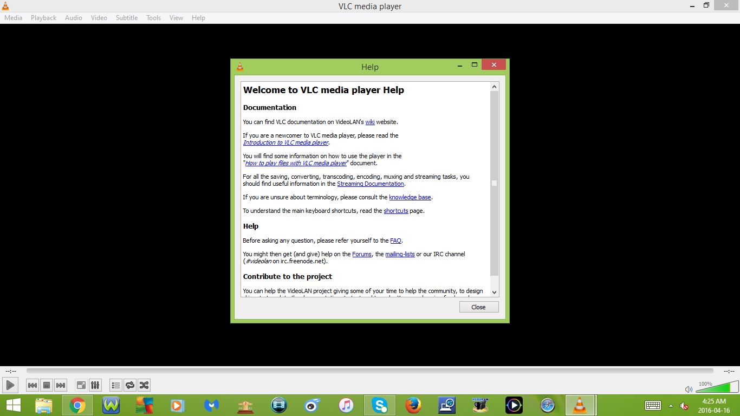This screenshot has height=416, width=740.
Task: Toggle the playlist icon
Action: pyautogui.click(x=115, y=385)
